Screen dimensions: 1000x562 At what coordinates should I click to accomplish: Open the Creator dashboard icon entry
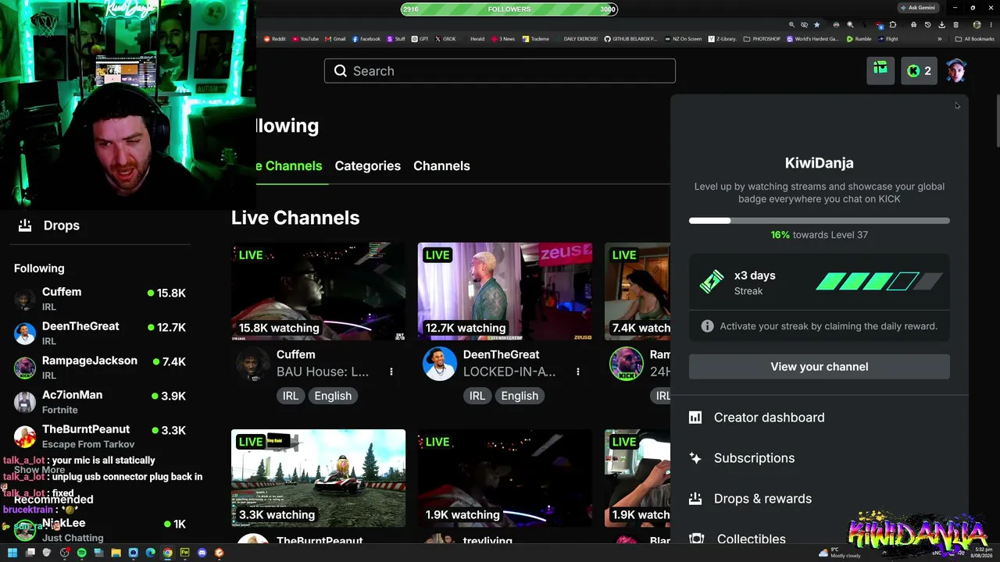click(695, 418)
